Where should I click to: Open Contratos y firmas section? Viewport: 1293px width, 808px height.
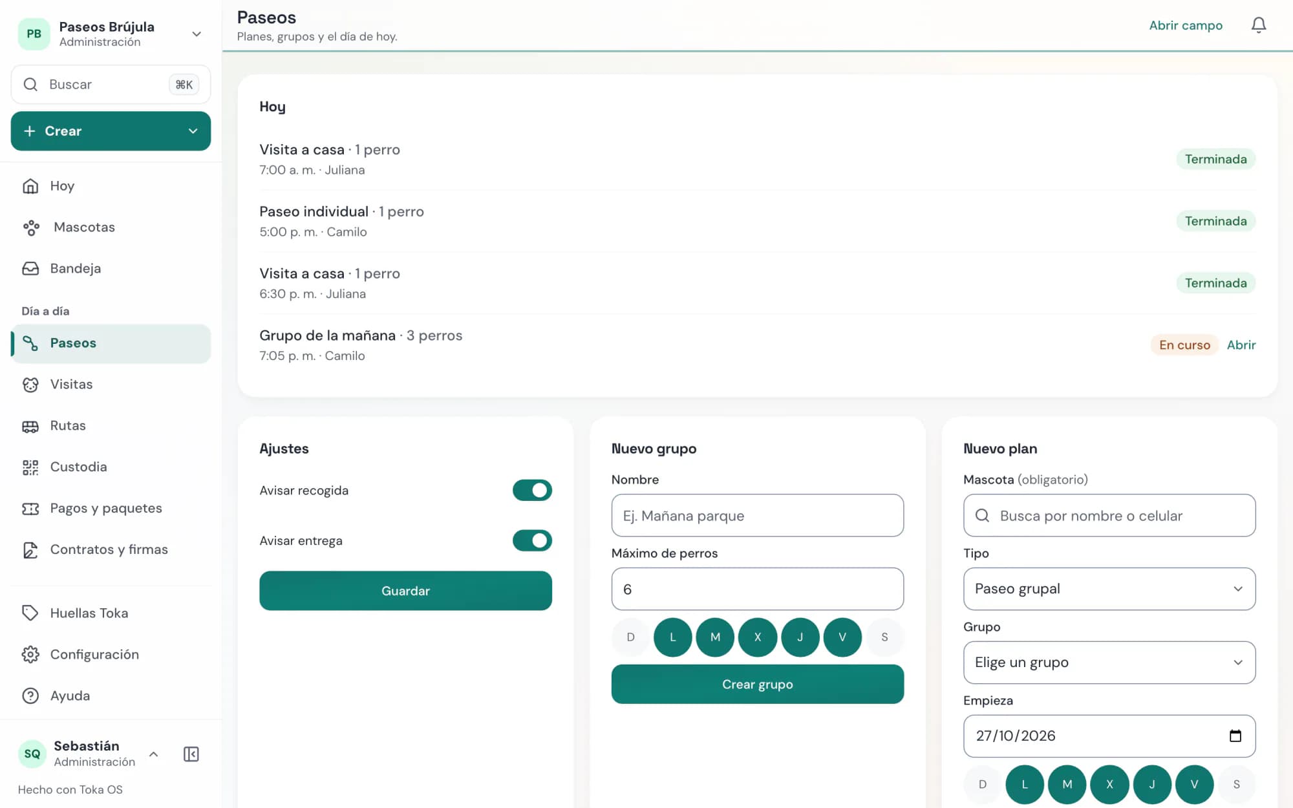tap(111, 550)
